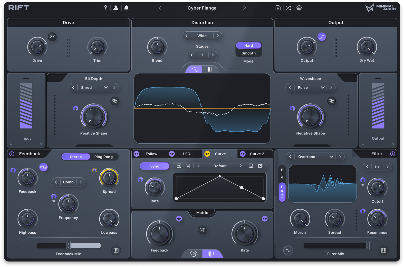Screen dimensions: 404x267
Task: Select previous waveshape before Pulse
Action: click(290, 87)
